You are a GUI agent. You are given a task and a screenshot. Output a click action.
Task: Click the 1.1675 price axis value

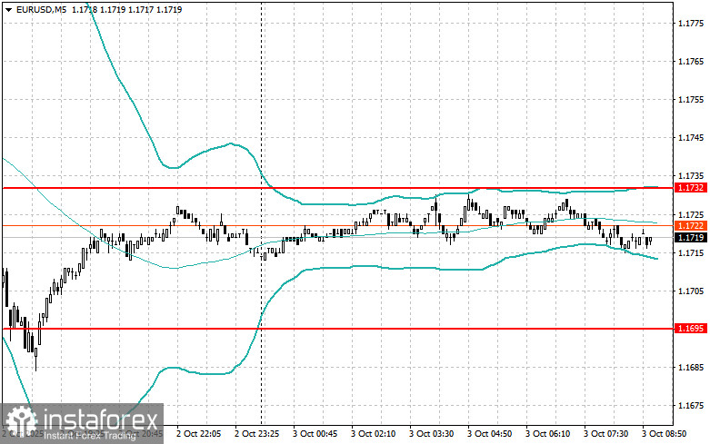[692, 406]
